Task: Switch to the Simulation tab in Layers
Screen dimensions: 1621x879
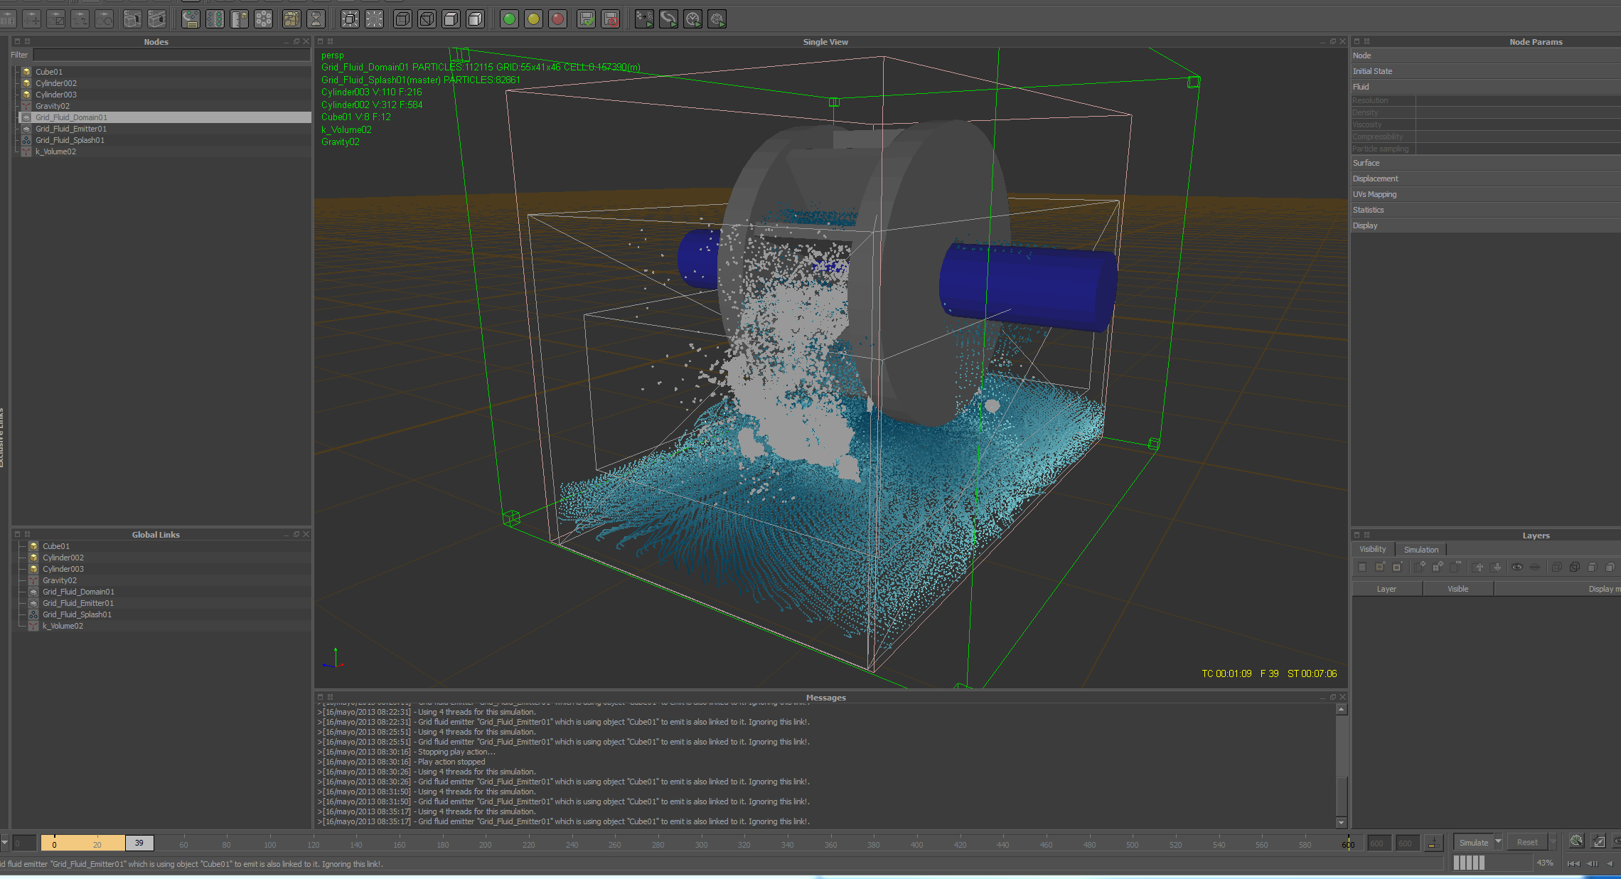Action: pos(1421,549)
